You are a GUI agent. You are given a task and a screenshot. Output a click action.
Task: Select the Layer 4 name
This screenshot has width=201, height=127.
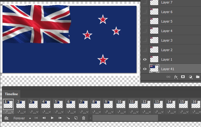(167, 31)
